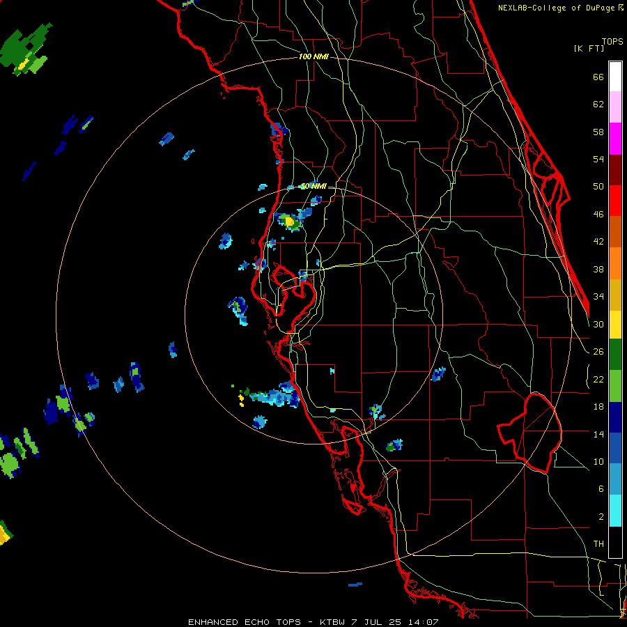Click the light pink legend color block
The width and height of the screenshot is (627, 627).
point(615,107)
